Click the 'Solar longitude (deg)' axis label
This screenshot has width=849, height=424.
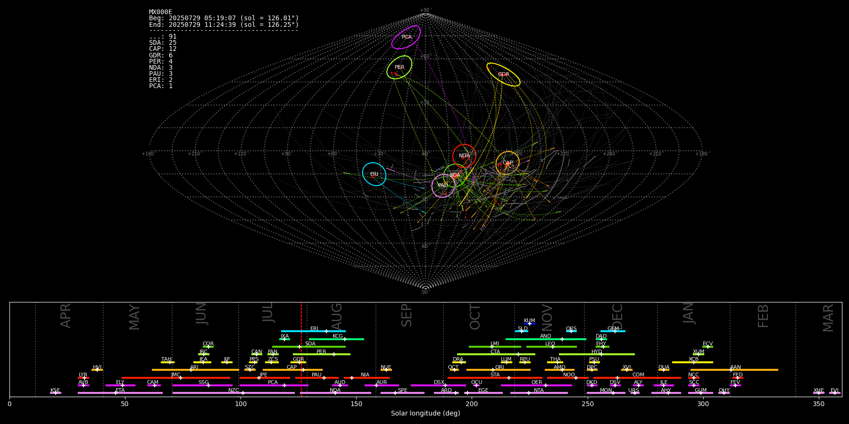coord(425,414)
